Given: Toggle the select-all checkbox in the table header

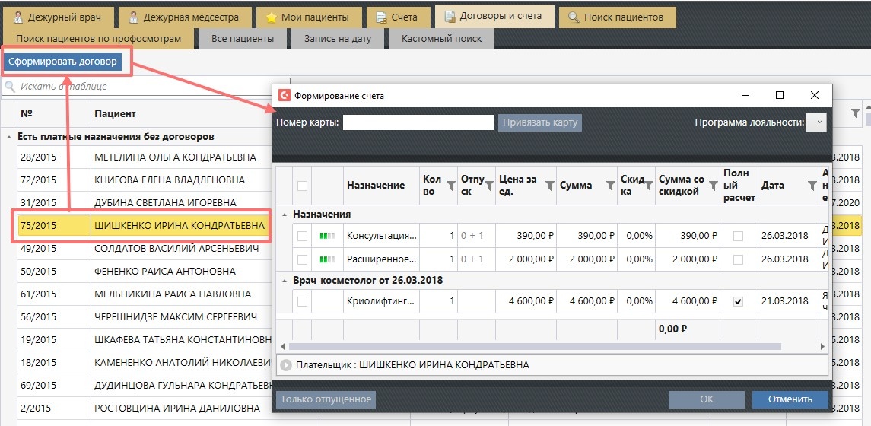Looking at the screenshot, I should (302, 186).
